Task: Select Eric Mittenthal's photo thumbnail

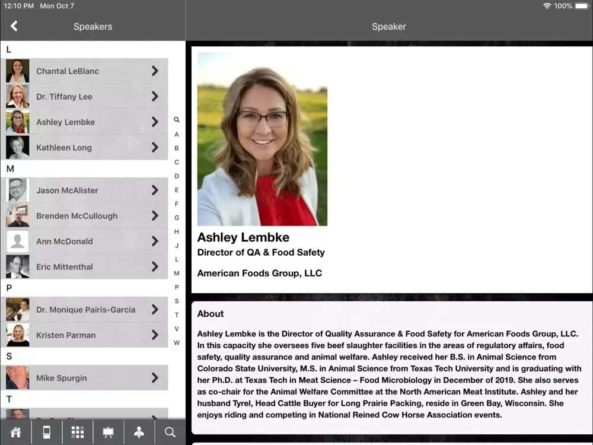Action: pyautogui.click(x=17, y=267)
